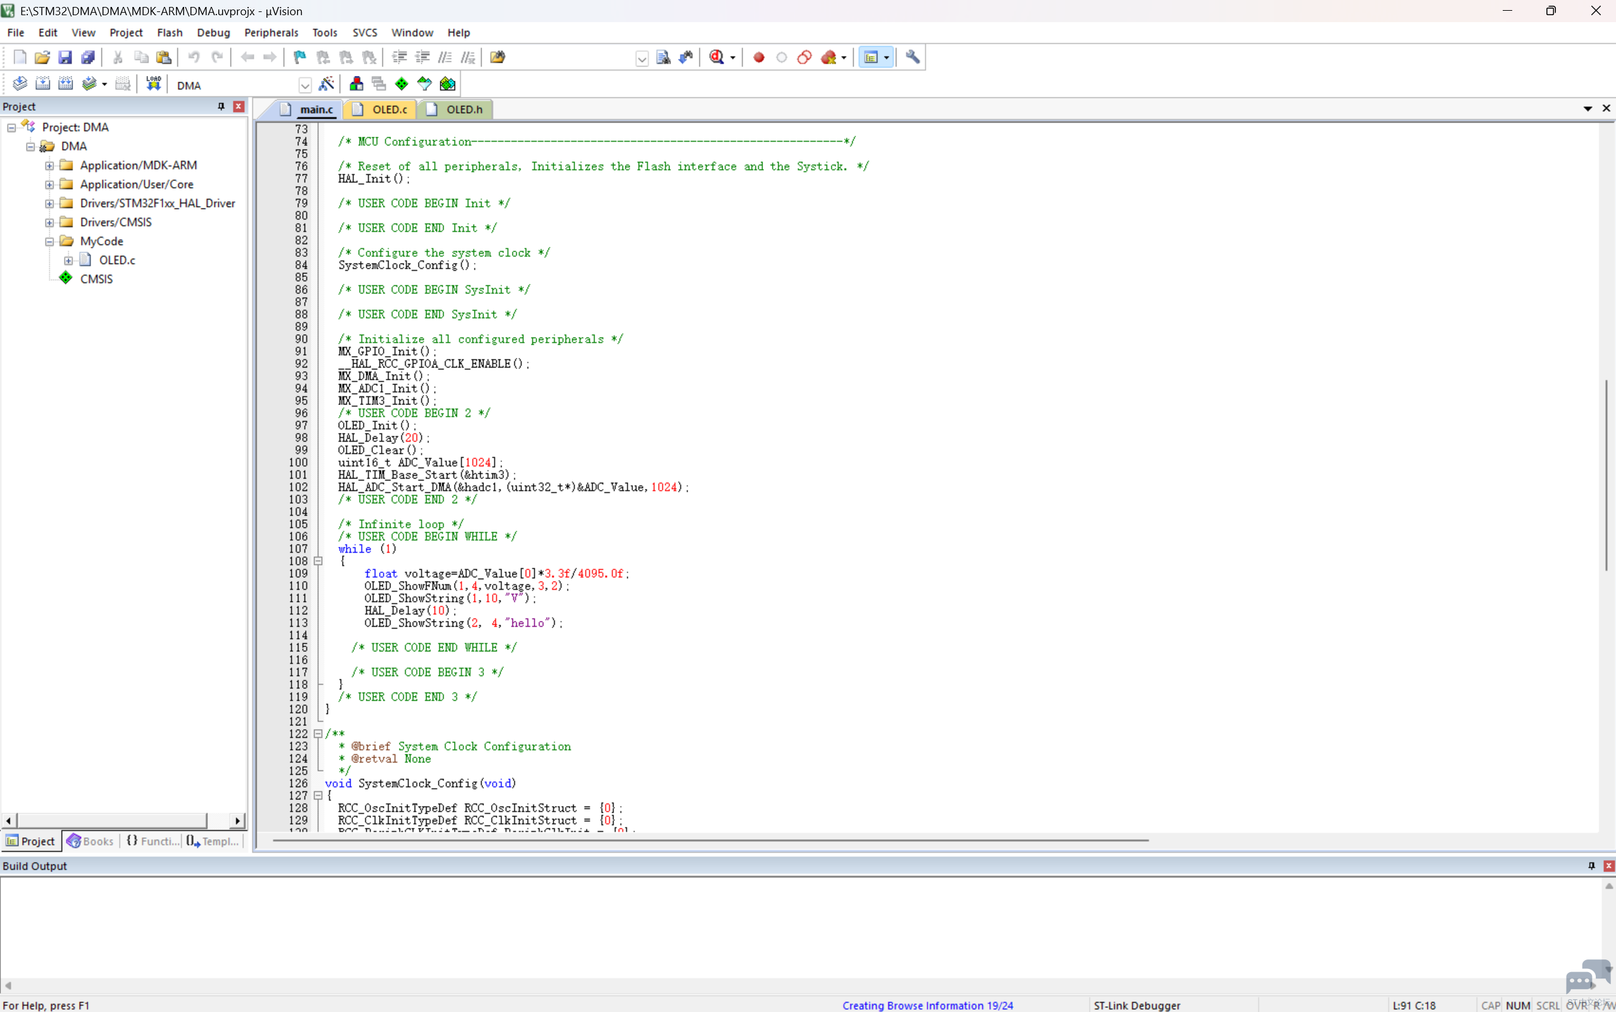Click the Save All icon

pyautogui.click(x=88, y=57)
